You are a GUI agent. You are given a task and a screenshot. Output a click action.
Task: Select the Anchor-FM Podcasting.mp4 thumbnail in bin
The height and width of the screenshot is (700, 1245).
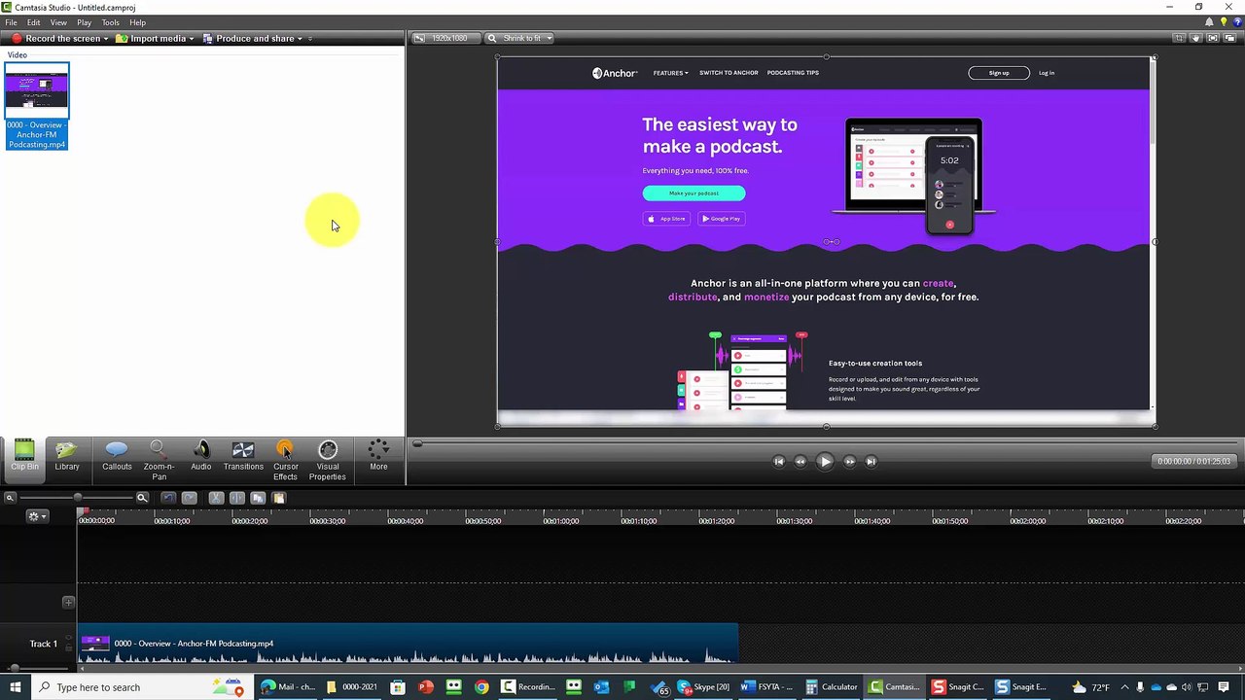37,106
